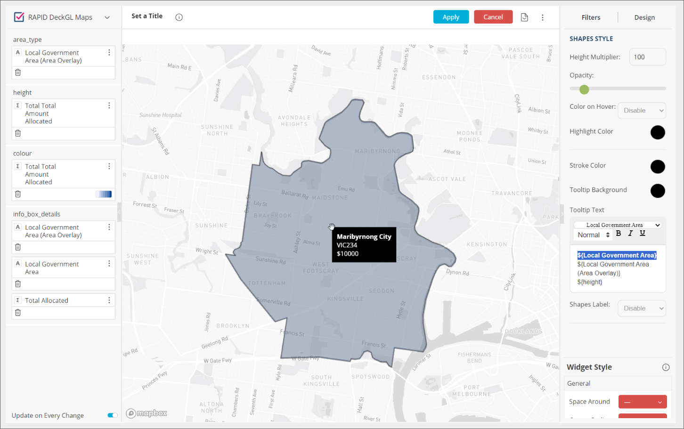Click the tooltip text editor ${height} line
The width and height of the screenshot is (684, 429).
click(589, 282)
